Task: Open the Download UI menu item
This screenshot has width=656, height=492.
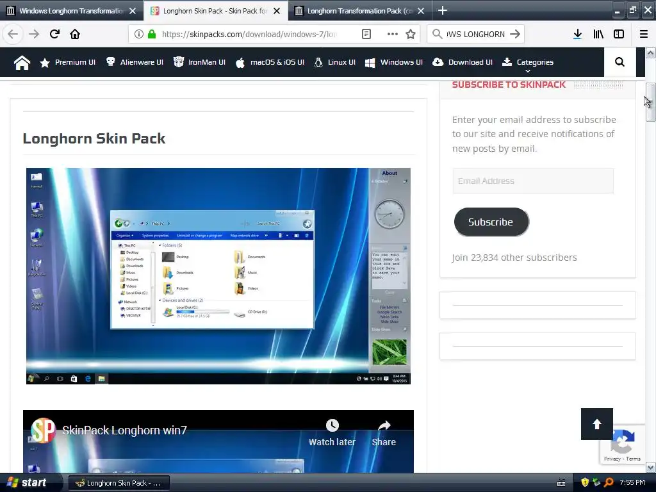Action: click(463, 62)
